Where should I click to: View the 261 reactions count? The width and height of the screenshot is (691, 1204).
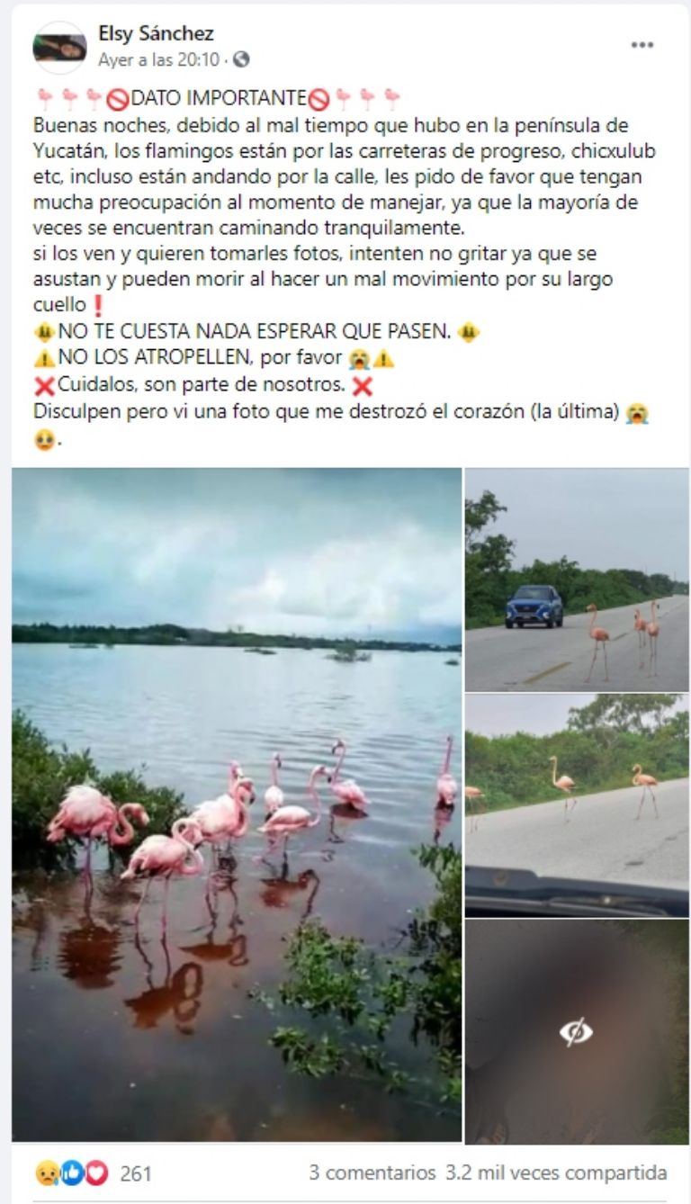[x=135, y=1173]
